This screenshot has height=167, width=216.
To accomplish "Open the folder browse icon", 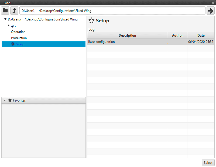I will coord(5,11).
